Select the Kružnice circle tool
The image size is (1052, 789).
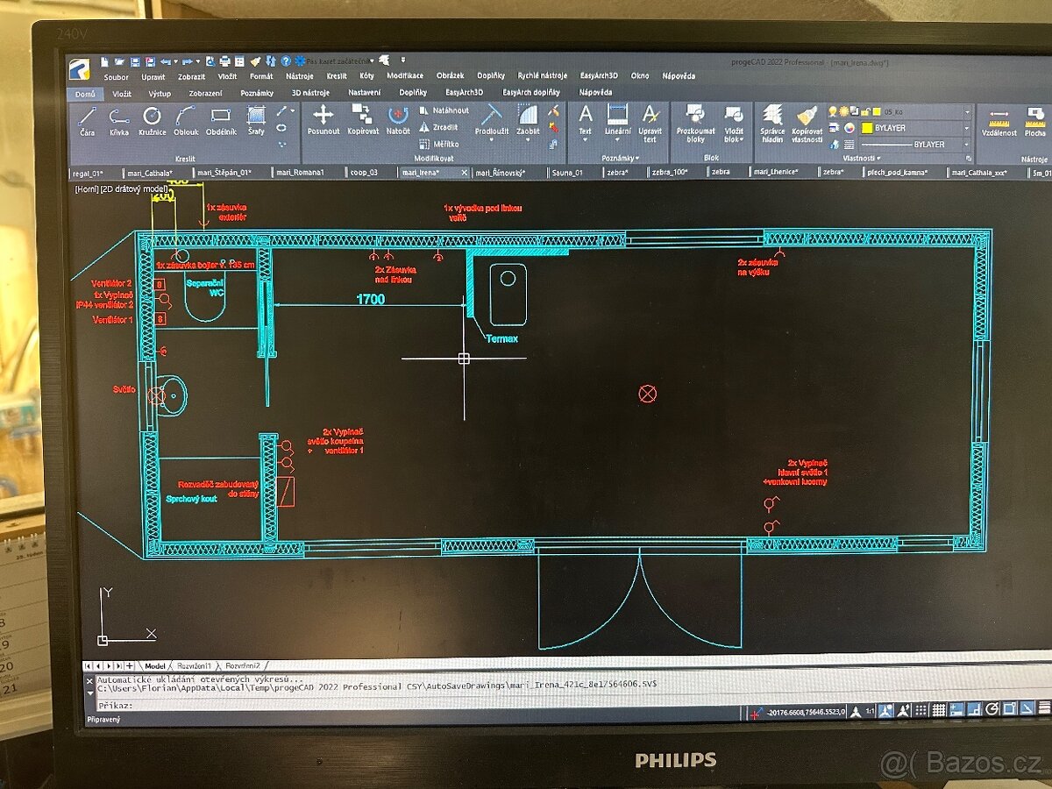click(x=152, y=119)
